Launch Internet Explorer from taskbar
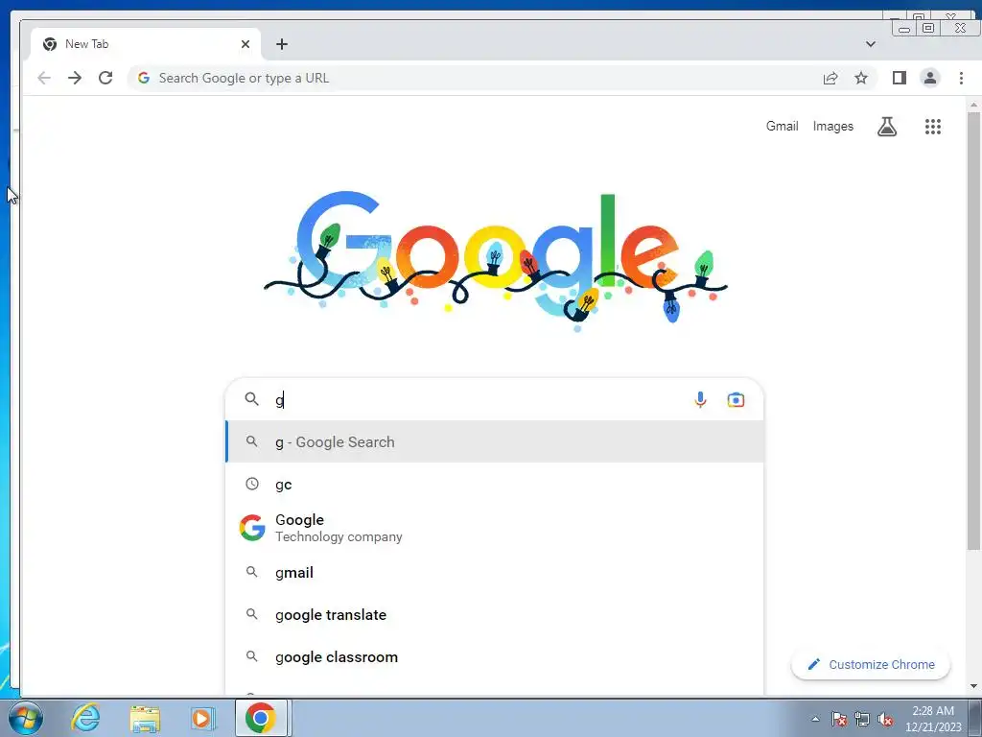The height and width of the screenshot is (737, 982). [x=85, y=718]
